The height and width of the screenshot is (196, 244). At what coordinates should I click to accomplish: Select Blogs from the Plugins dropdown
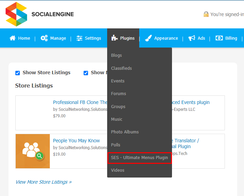tap(116, 55)
